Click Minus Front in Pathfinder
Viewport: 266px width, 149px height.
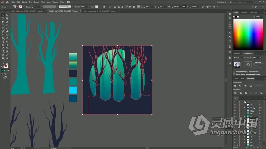[240, 86]
